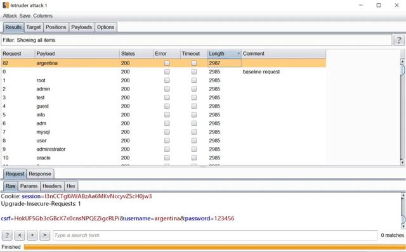
Task: Click the results table vertical scrollbar
Action: 402,111
